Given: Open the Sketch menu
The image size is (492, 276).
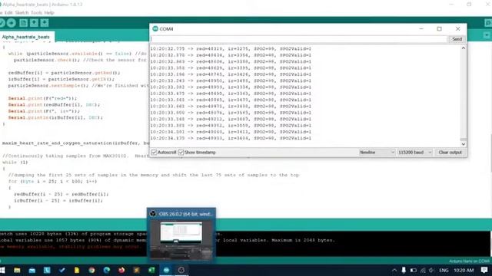Looking at the screenshot, I should pyautogui.click(x=22, y=12).
